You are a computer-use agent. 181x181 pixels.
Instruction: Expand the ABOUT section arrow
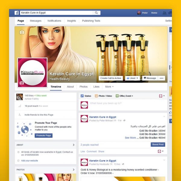(x=74, y=145)
